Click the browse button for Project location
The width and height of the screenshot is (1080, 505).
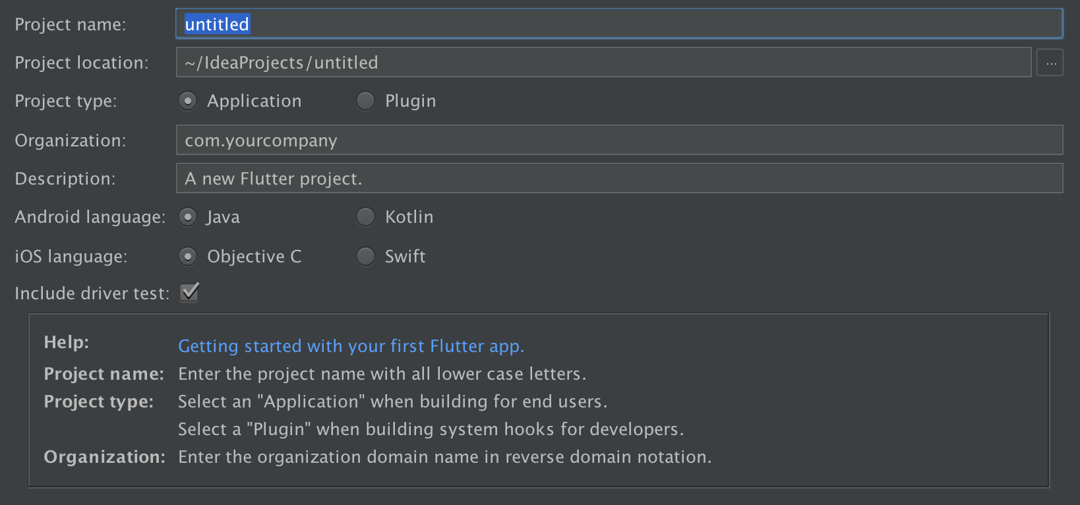(x=1050, y=63)
